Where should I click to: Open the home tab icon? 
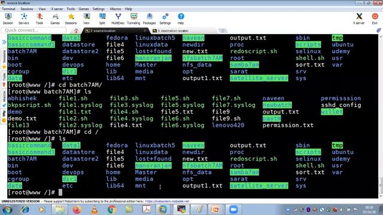click(76, 30)
